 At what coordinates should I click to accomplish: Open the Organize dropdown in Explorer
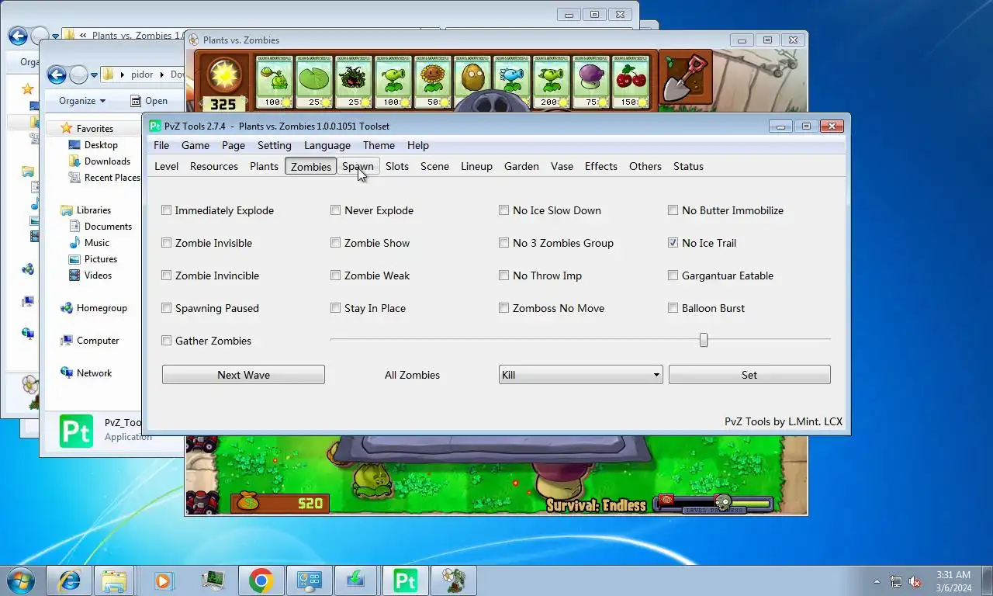point(82,101)
